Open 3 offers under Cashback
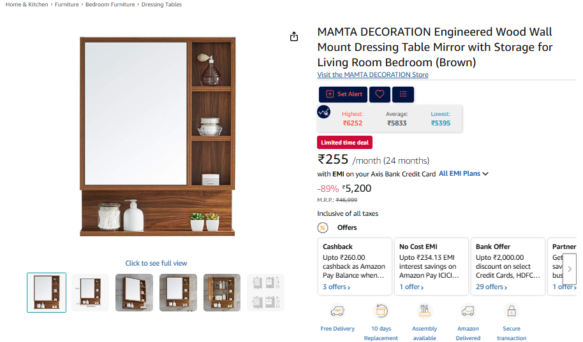583x342 pixels. tap(336, 287)
